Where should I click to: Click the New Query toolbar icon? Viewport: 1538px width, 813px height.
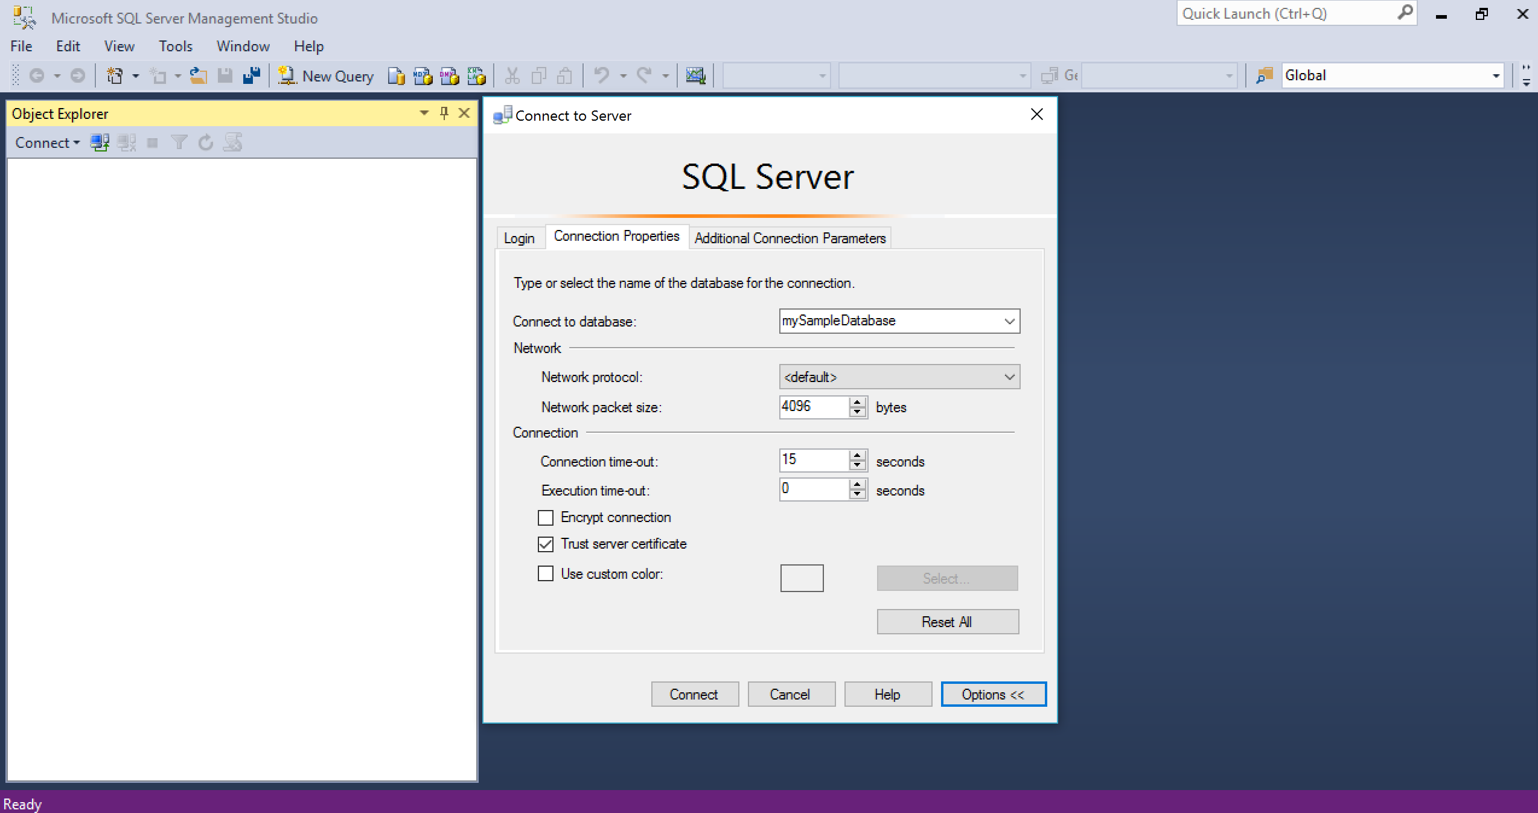[325, 74]
